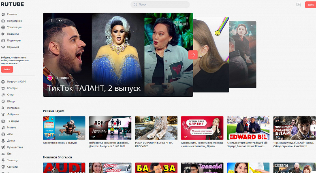
Task: Open the БАЗА blogger video thumbnail
Action: (x=156, y=168)
